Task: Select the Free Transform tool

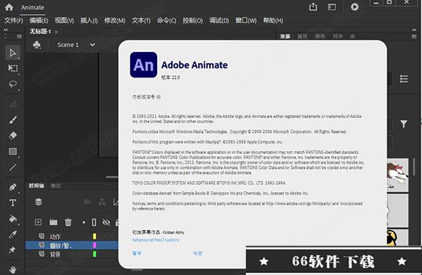Action: 13,68
